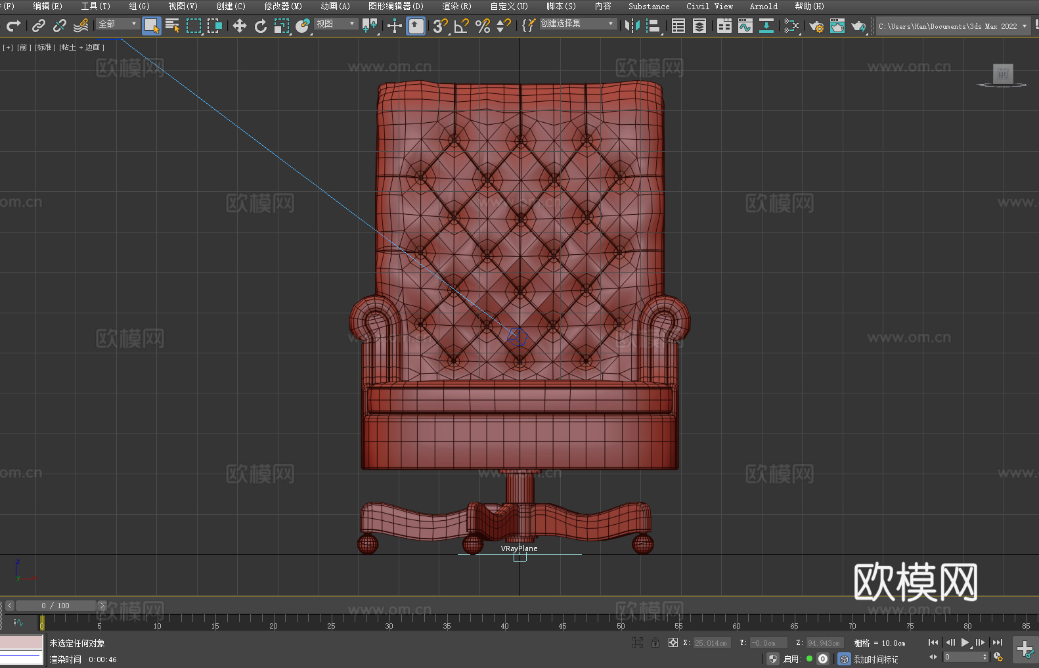Click 添加时间标记 in status bar
The image size is (1039, 668).
click(875, 659)
